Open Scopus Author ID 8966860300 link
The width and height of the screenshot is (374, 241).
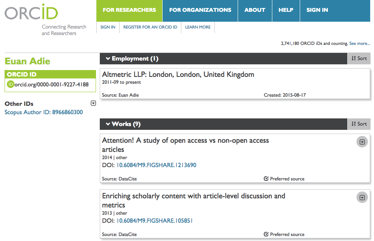[x=44, y=112]
